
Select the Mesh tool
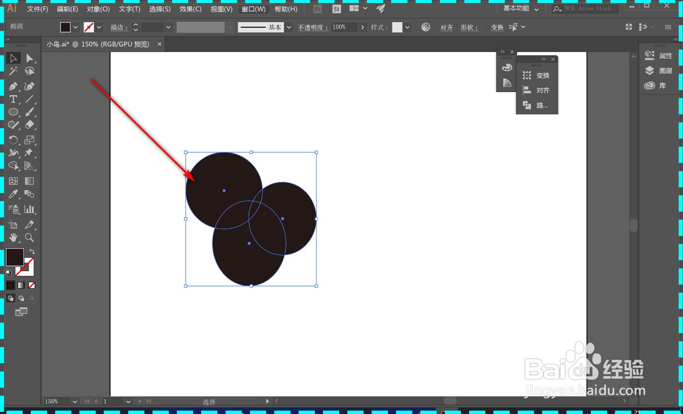click(x=13, y=181)
